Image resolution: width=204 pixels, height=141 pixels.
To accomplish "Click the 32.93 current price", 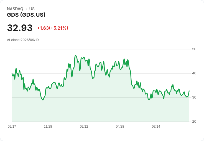I will click(x=20, y=28).
